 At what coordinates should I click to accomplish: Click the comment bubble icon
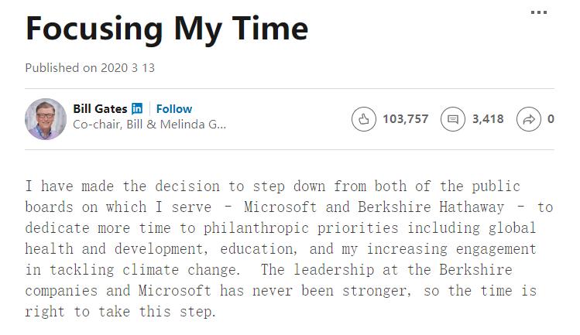point(452,119)
